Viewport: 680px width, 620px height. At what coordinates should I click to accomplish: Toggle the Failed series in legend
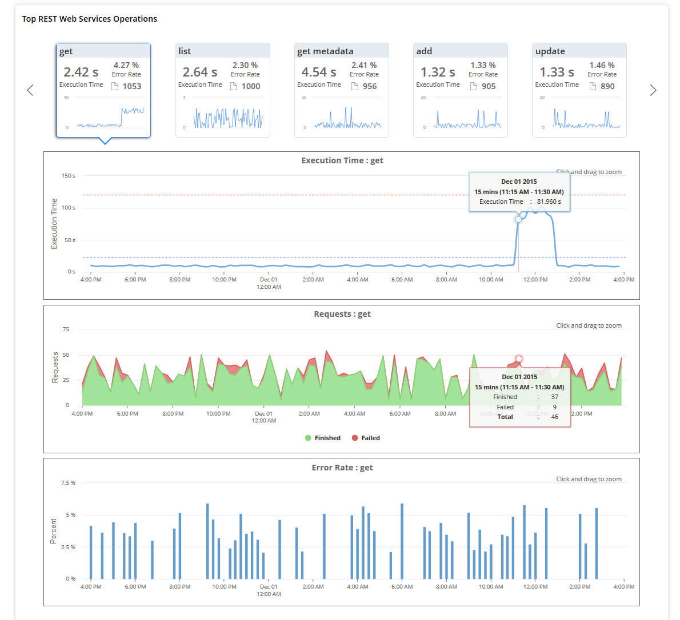tap(366, 438)
